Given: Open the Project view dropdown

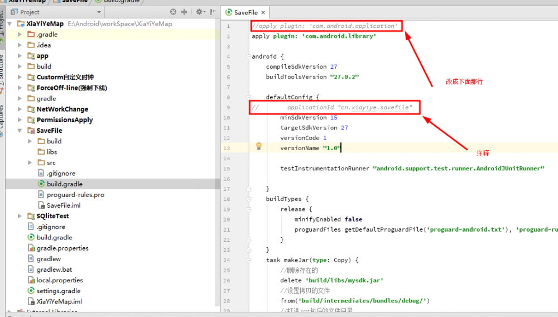Looking at the screenshot, I should click(x=99, y=12).
